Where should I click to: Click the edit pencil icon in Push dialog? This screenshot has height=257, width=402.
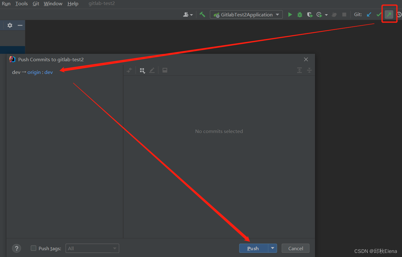pyautogui.click(x=152, y=70)
